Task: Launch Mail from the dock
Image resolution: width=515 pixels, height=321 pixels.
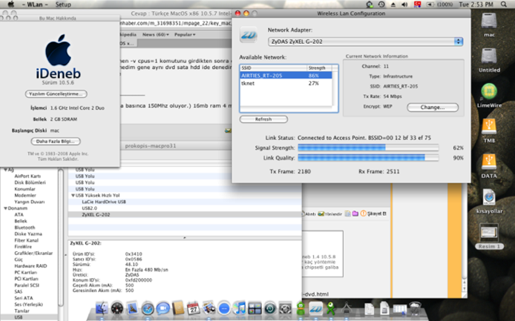Action: [x=132, y=308]
